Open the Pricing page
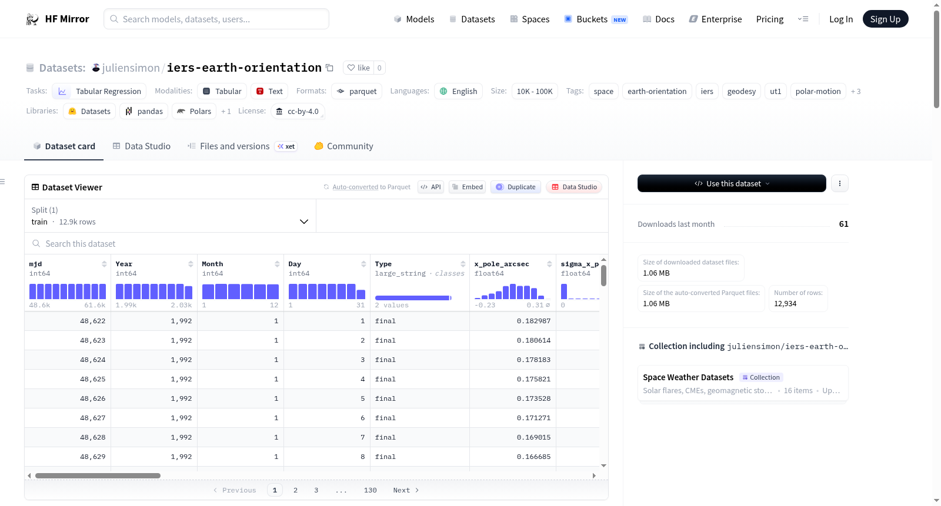 (x=770, y=19)
